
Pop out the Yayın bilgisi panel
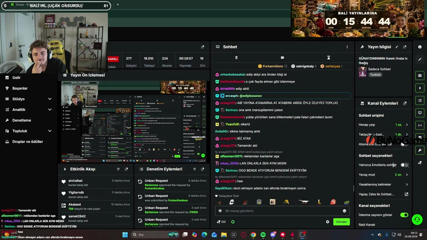[x=405, y=47]
